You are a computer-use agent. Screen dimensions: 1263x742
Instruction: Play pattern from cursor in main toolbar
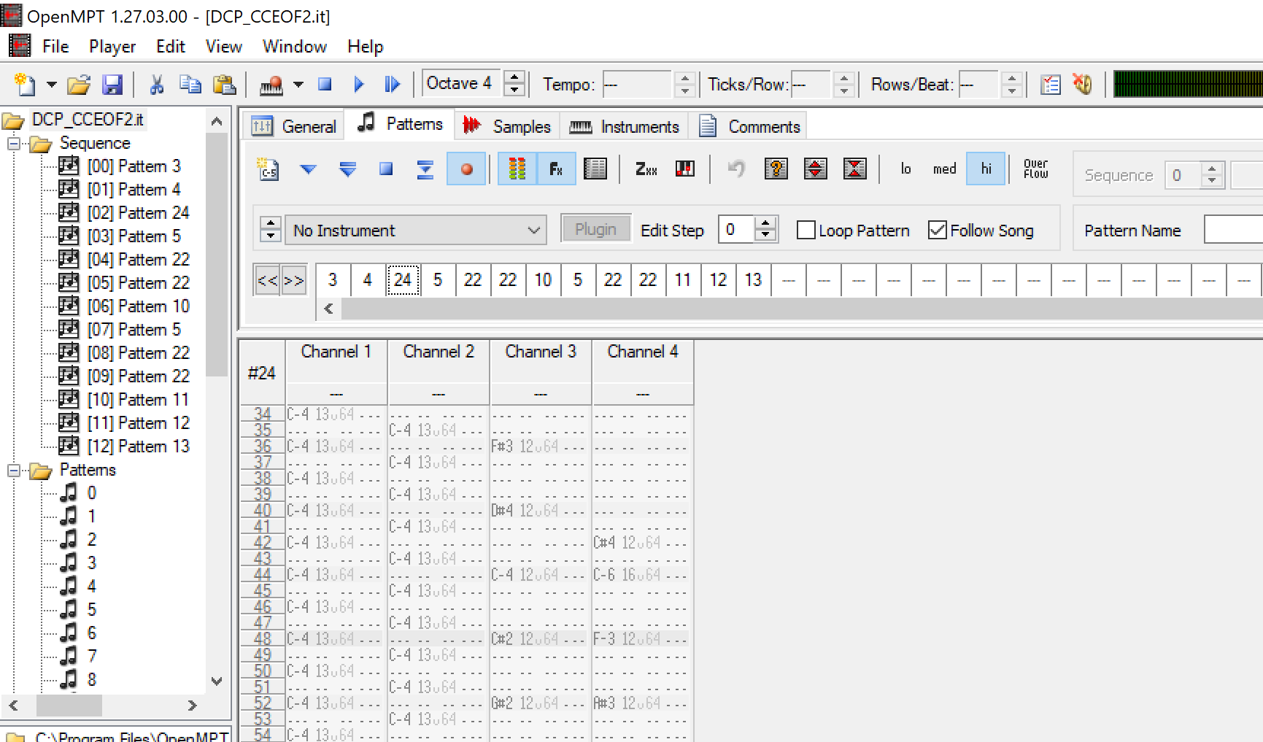pyautogui.click(x=393, y=85)
